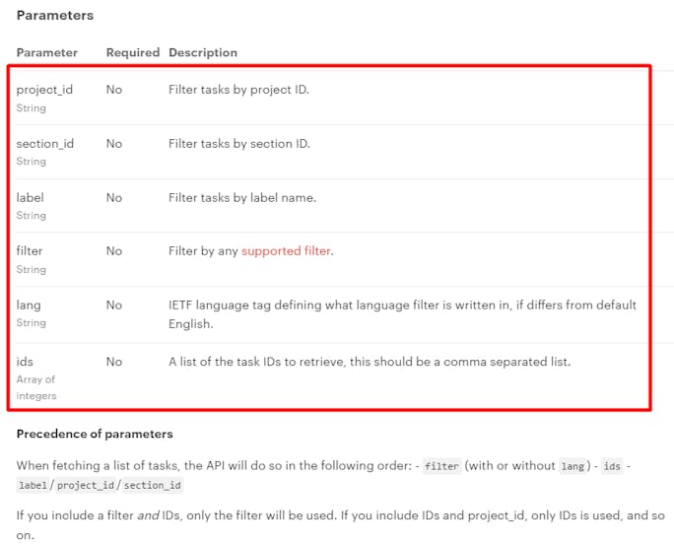This screenshot has height=547, width=674.
Task: Click the inline code "section_id" in the precedence paragraph
Action: [x=153, y=485]
